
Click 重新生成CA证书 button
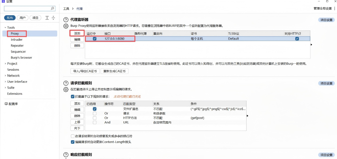(115, 71)
